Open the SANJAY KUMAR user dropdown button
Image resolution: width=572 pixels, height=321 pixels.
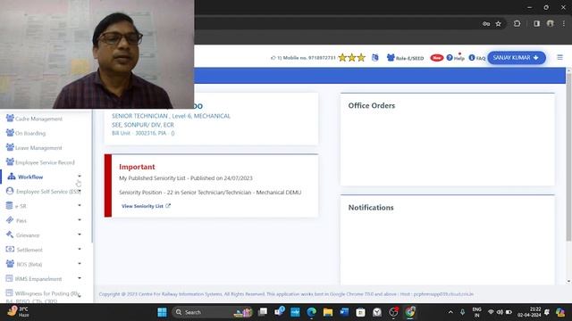[x=517, y=57]
